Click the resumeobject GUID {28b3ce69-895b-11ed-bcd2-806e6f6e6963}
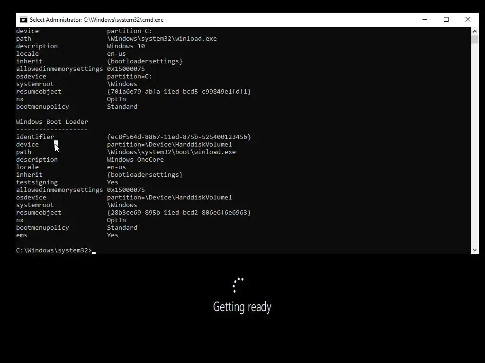The height and width of the screenshot is (363, 485). tap(179, 212)
